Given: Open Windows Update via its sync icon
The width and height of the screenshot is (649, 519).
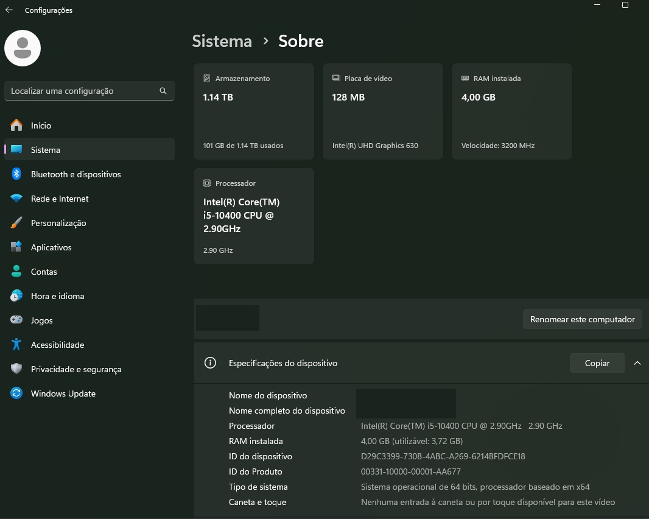Looking at the screenshot, I should tap(15, 394).
